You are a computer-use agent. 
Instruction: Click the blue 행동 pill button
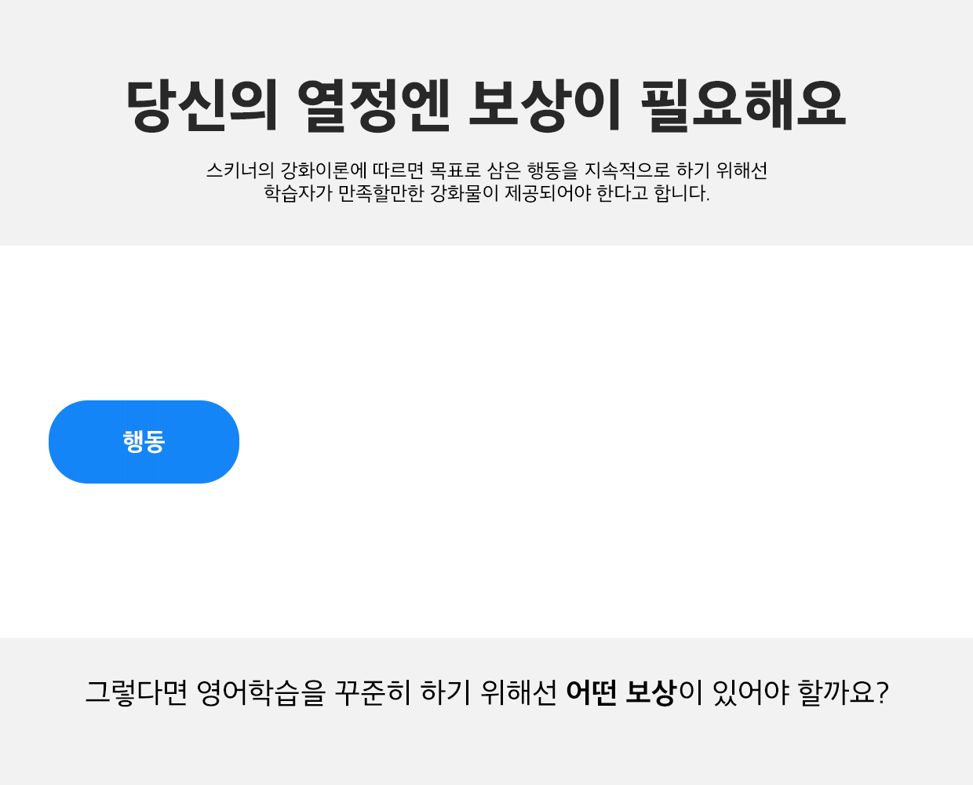(x=144, y=442)
